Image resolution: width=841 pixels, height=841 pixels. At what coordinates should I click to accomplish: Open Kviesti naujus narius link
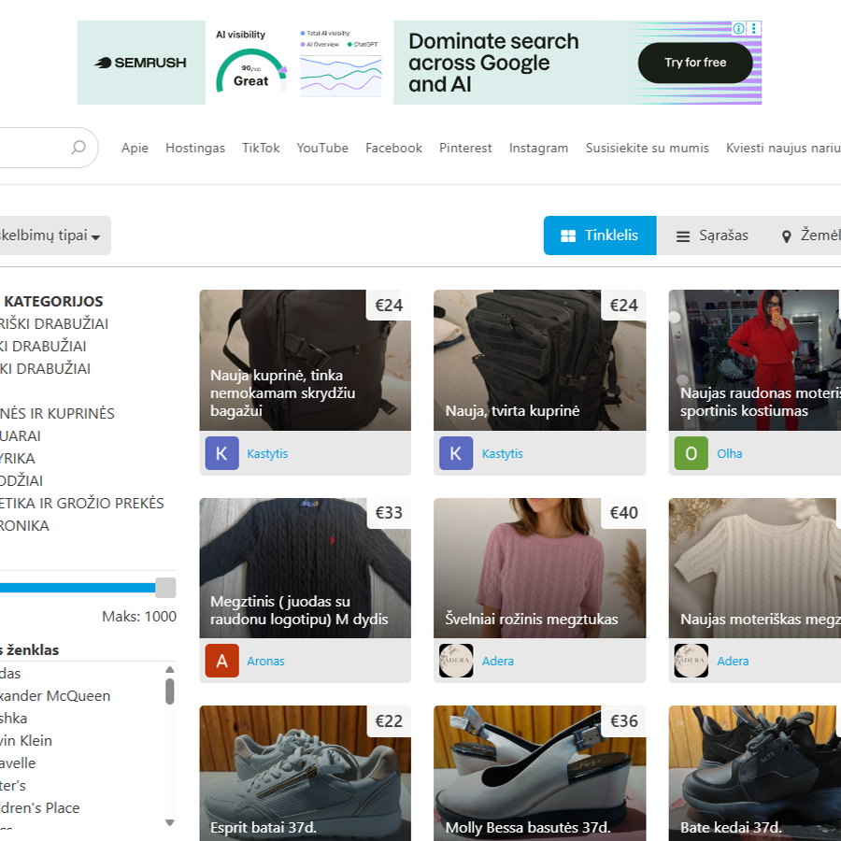point(783,148)
